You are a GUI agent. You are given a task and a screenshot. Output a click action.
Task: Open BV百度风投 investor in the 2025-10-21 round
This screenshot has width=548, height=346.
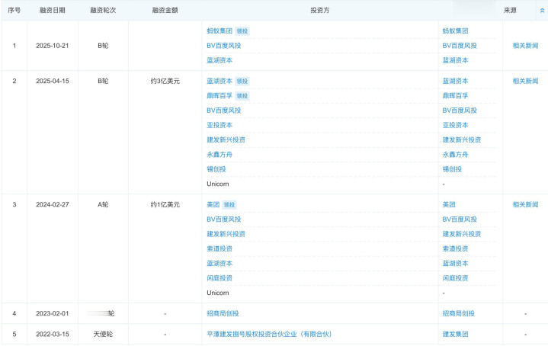point(223,46)
